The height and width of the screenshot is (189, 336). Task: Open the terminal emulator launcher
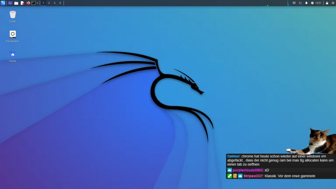[x=33, y=3]
